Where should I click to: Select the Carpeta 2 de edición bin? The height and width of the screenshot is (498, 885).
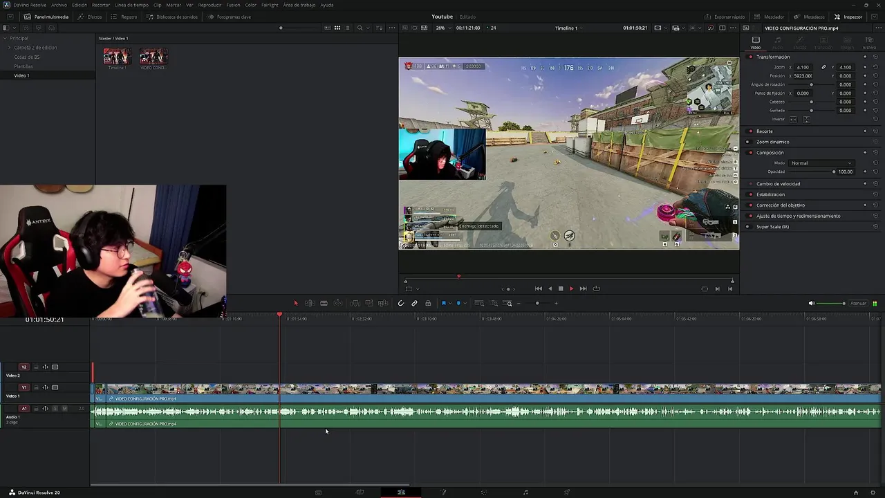(x=35, y=48)
